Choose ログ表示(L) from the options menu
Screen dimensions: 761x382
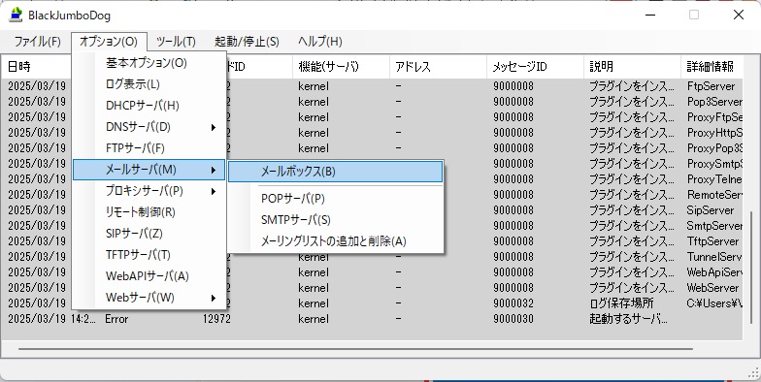pos(149,84)
